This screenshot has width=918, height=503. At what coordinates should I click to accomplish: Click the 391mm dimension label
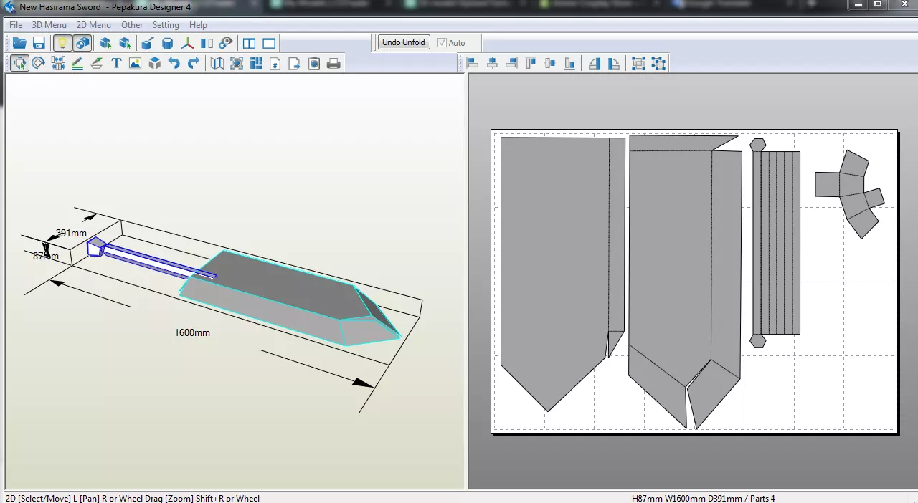coord(71,234)
